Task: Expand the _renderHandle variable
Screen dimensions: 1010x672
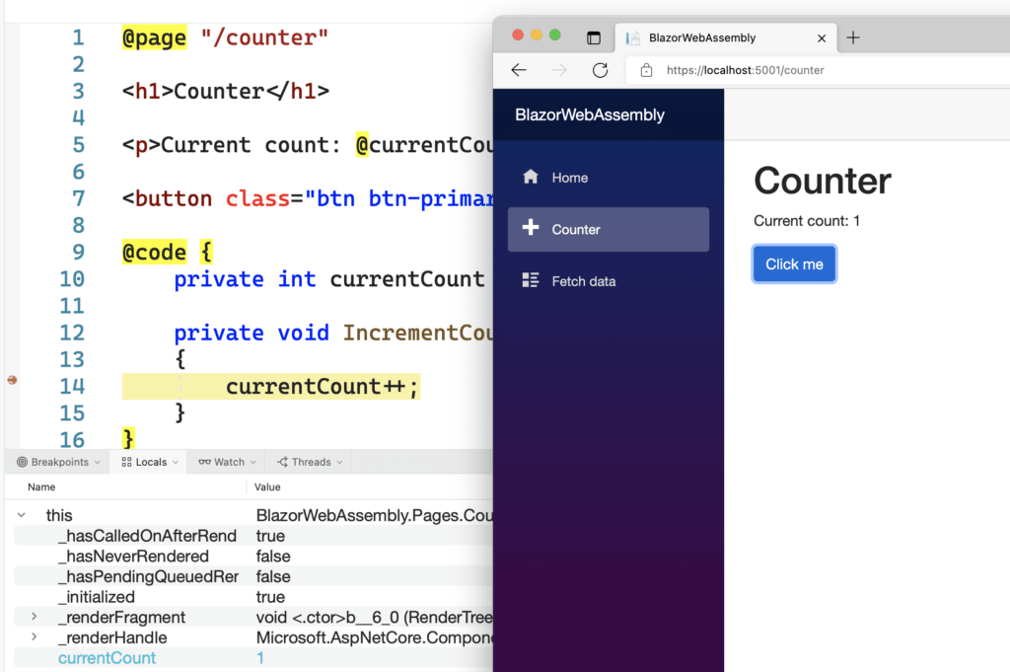Action: 35,637
